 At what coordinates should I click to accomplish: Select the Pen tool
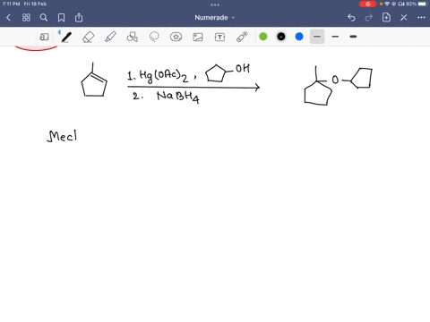66,37
